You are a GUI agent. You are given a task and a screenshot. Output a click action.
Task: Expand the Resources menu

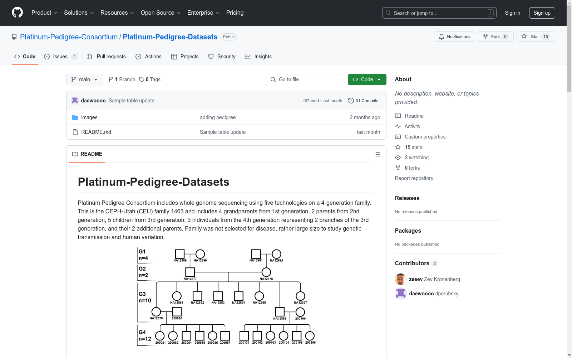(117, 13)
